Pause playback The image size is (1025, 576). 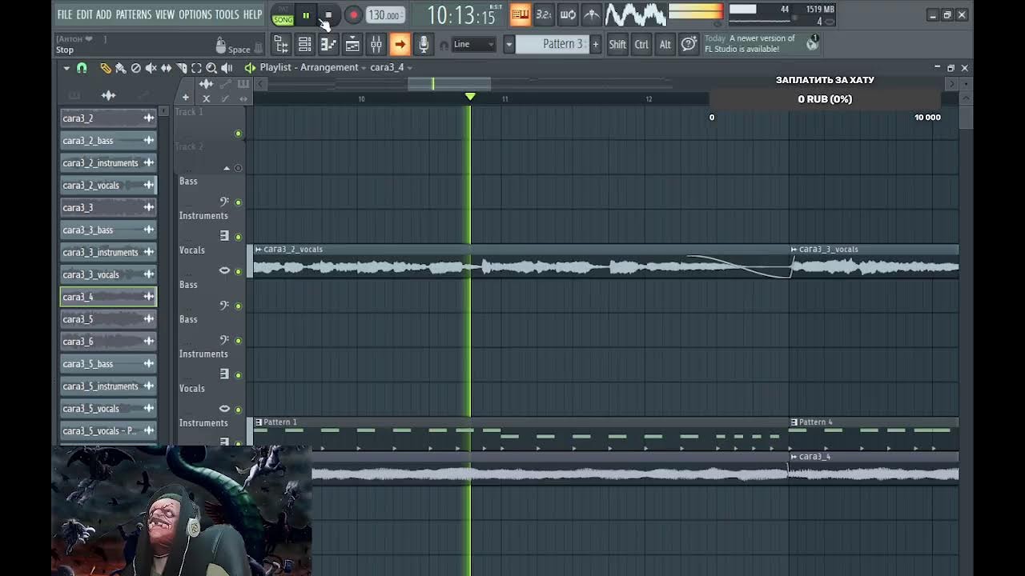point(306,15)
